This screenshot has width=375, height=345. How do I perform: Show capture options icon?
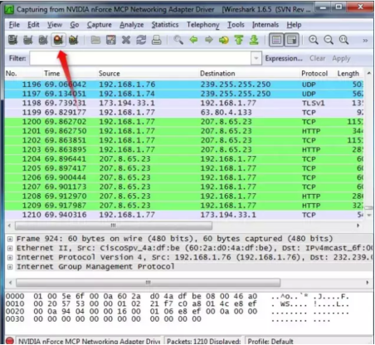click(28, 40)
